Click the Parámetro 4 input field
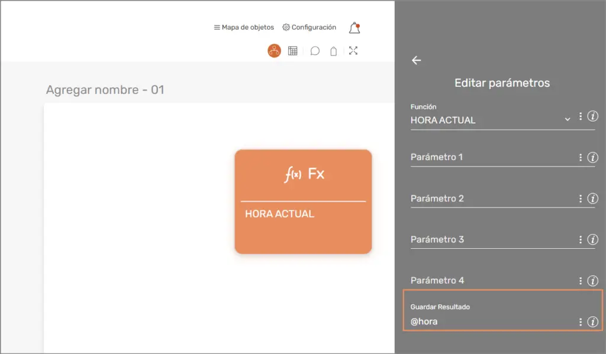Viewport: 606px width, 354px height. tap(491, 281)
